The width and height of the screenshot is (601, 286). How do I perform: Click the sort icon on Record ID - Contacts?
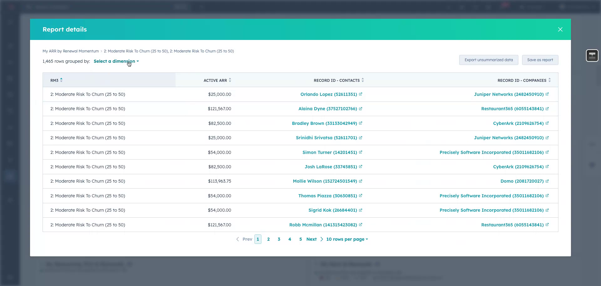pyautogui.click(x=363, y=80)
